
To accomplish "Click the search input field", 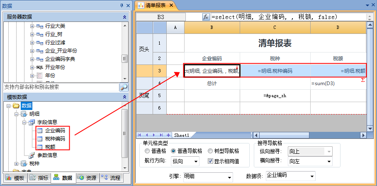I will click(61, 87).
